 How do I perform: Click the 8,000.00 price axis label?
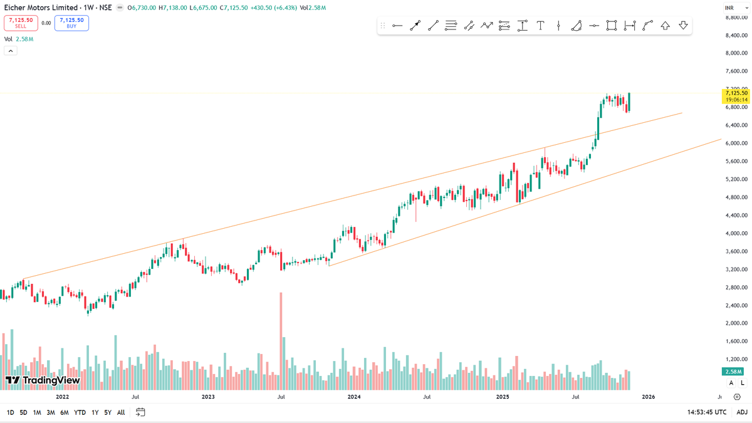[736, 53]
